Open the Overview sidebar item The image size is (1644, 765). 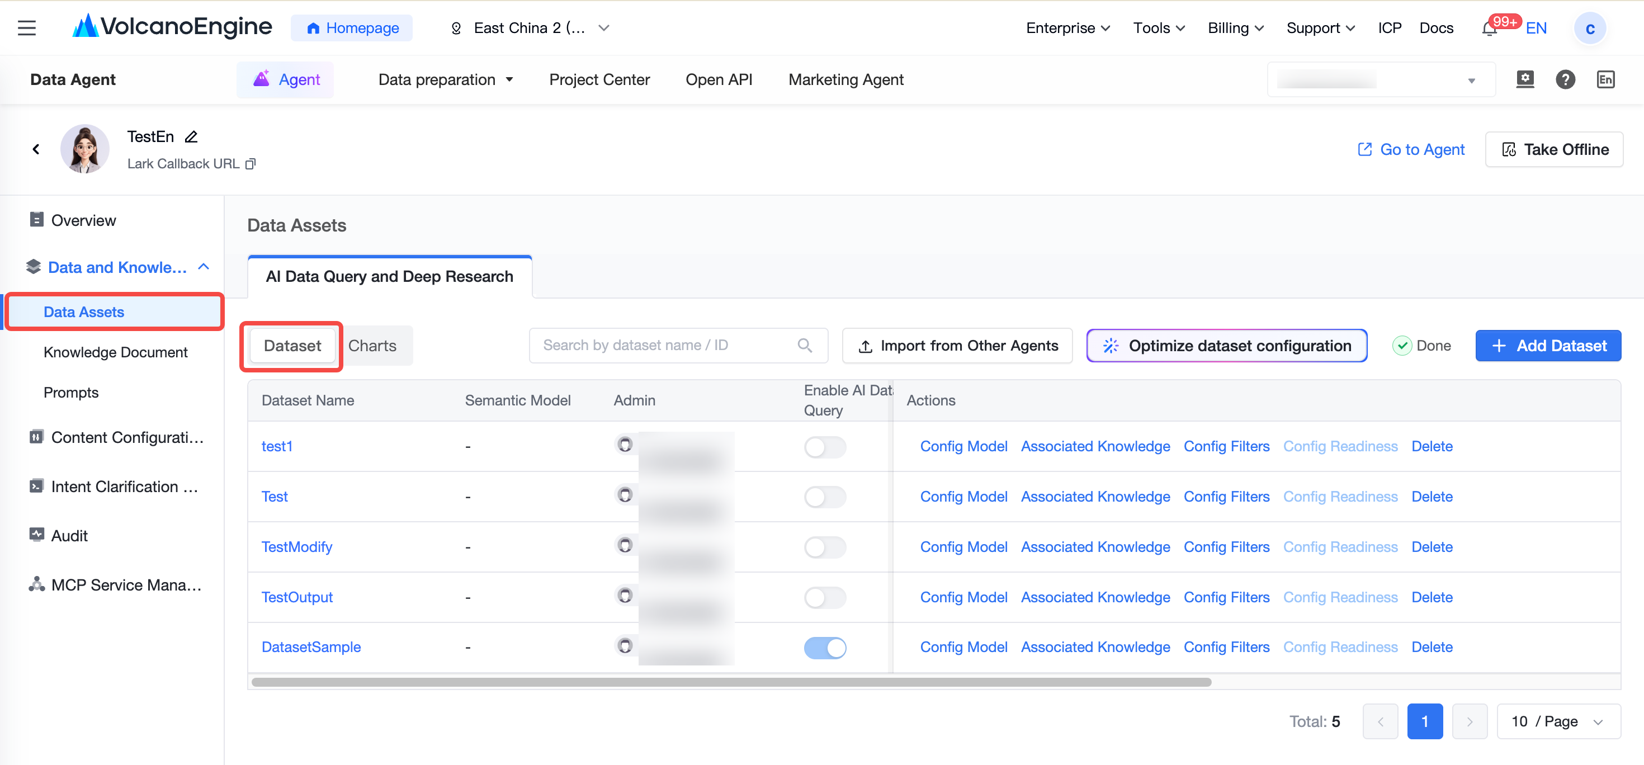[83, 220]
